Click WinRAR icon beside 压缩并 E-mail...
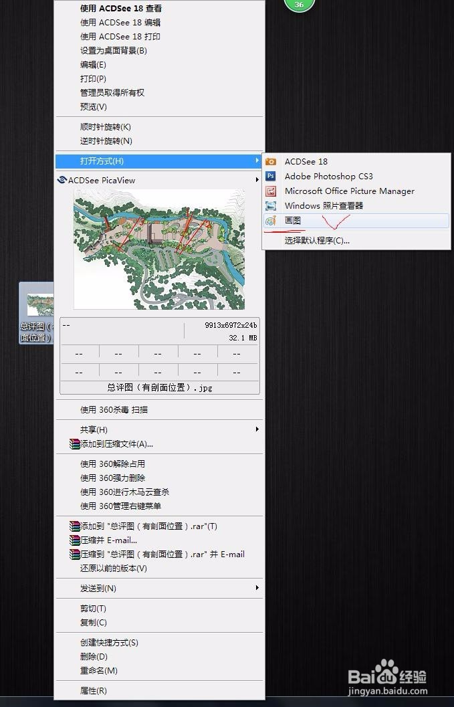This screenshot has height=707, width=454. 75,540
